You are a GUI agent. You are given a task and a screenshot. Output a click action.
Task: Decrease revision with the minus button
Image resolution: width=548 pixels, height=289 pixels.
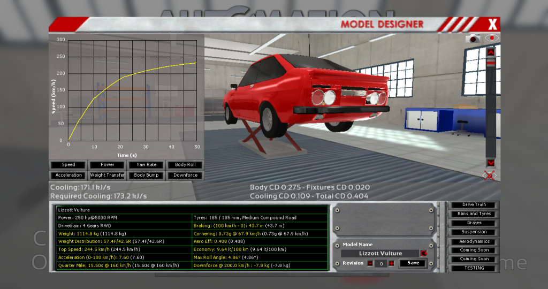click(x=370, y=263)
